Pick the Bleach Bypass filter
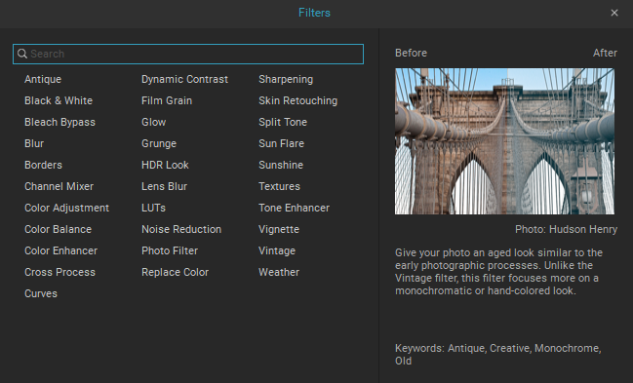The height and width of the screenshot is (383, 633). coord(59,122)
